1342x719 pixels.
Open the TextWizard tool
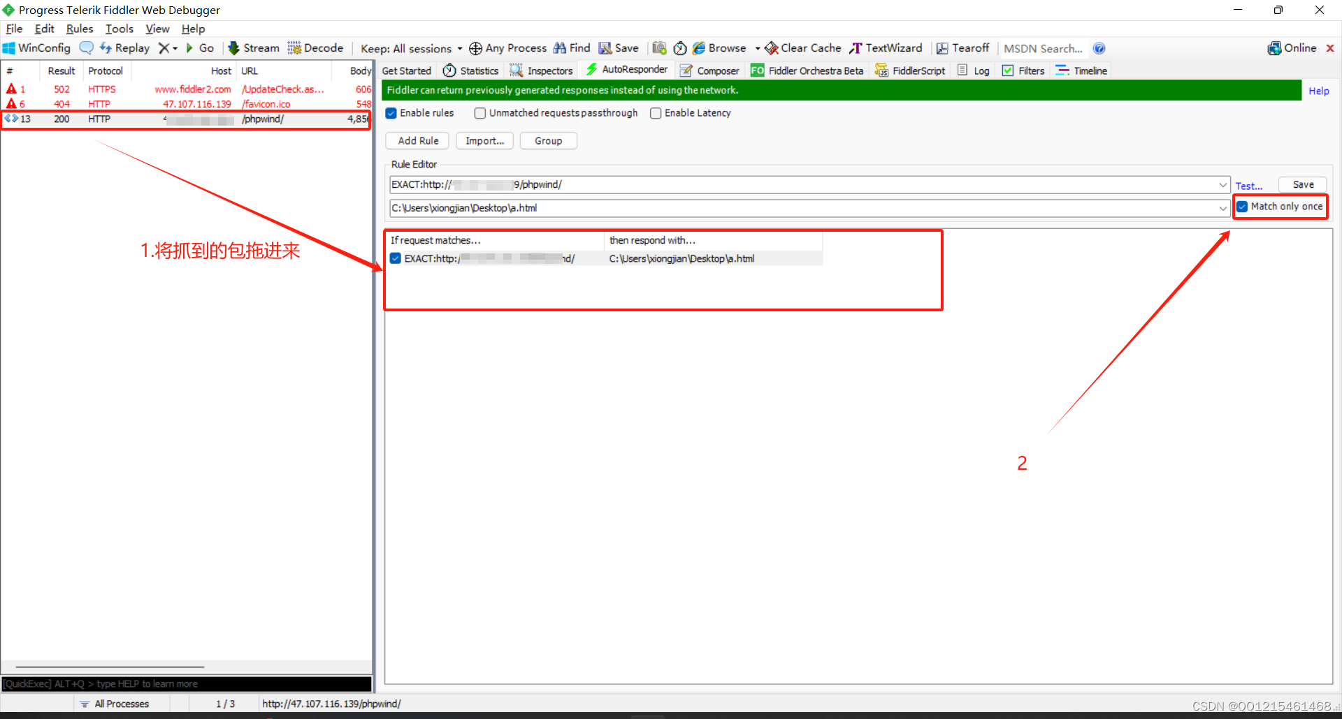886,48
